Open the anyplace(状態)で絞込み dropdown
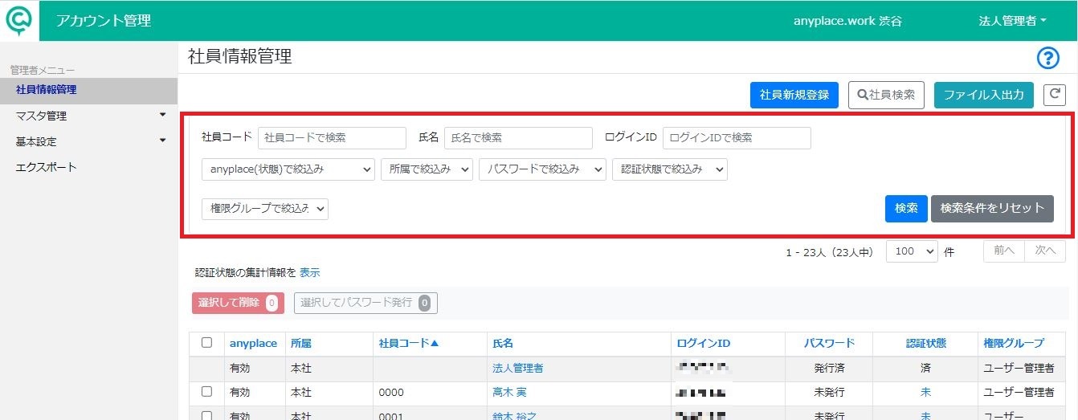1078x420 pixels. pos(288,169)
